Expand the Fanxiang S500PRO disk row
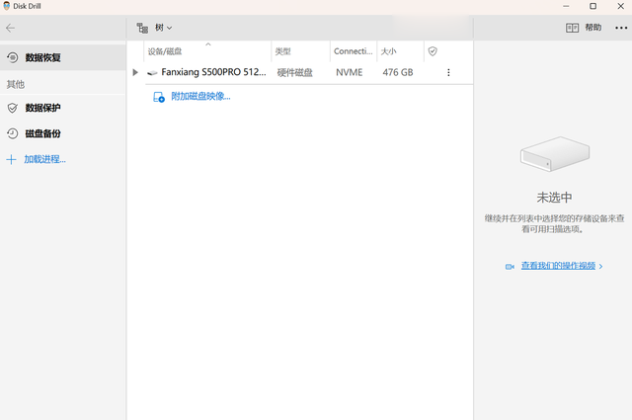The image size is (632, 420). [135, 72]
